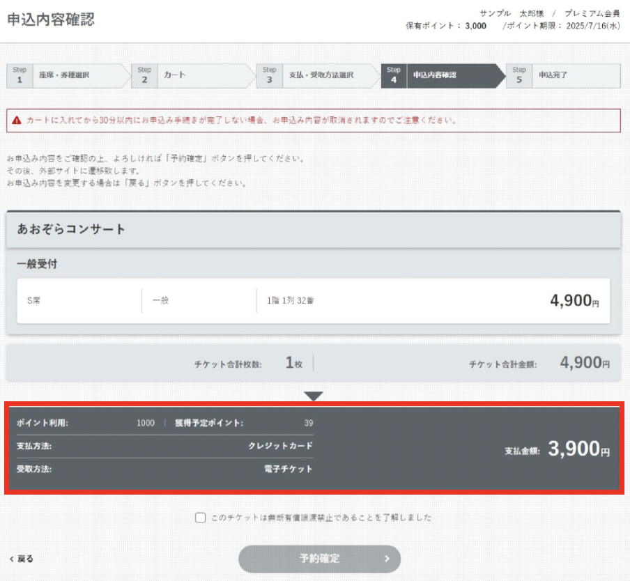This screenshot has height=581, width=630.
Task: Check the 無断有償譲渡禁止 agreement checkbox
Action: pos(201,518)
